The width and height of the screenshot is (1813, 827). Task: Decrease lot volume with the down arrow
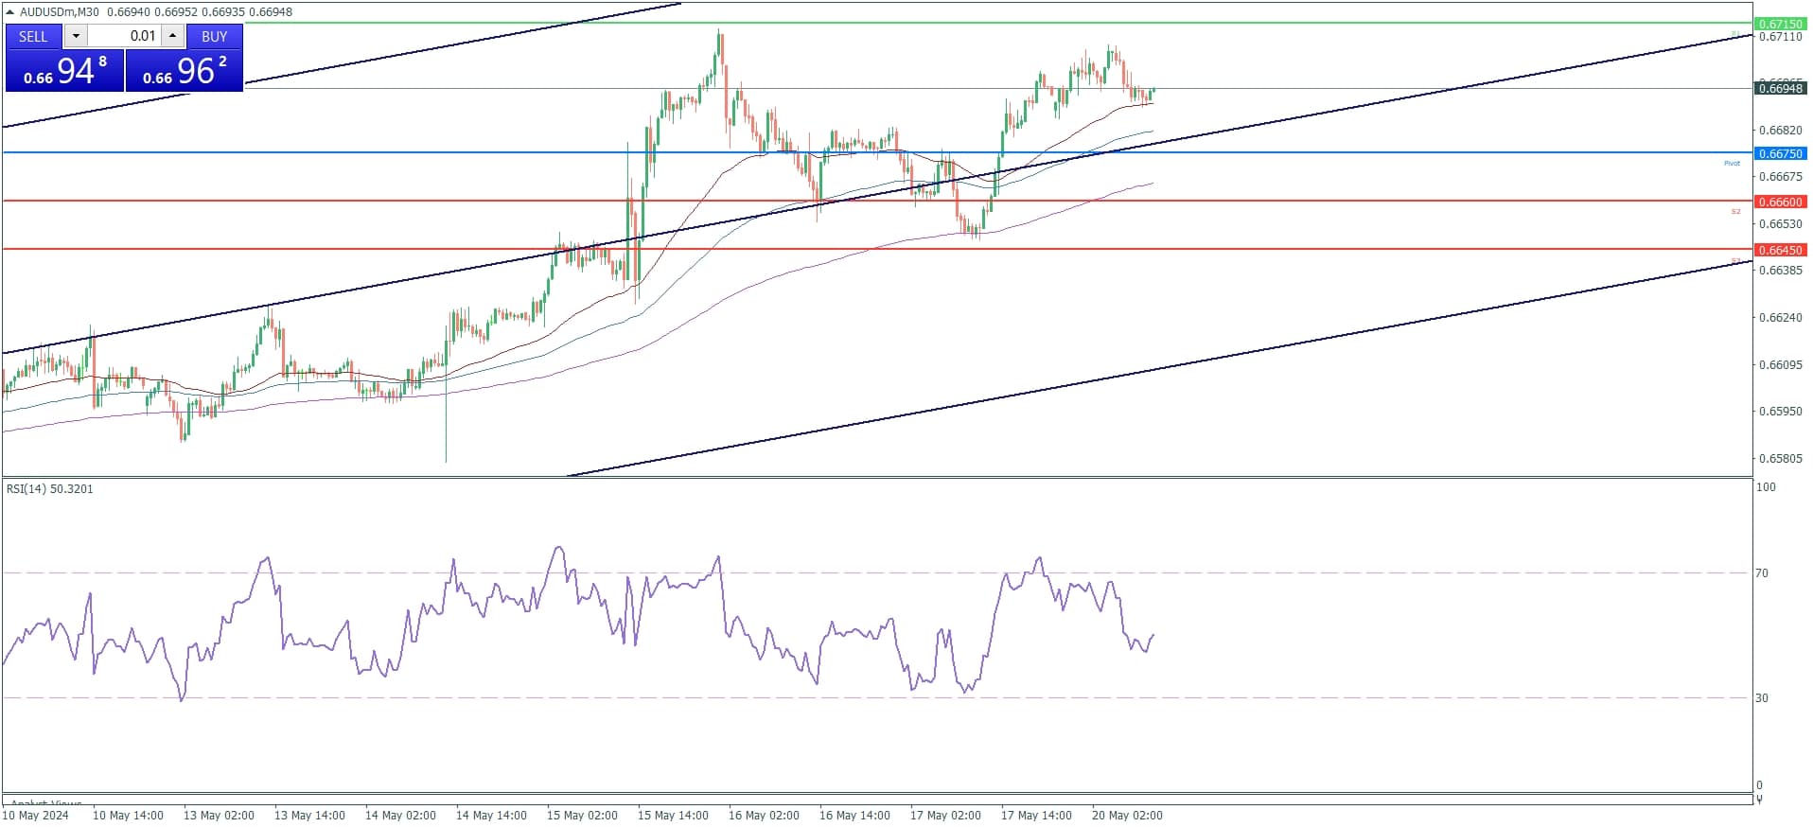[76, 36]
